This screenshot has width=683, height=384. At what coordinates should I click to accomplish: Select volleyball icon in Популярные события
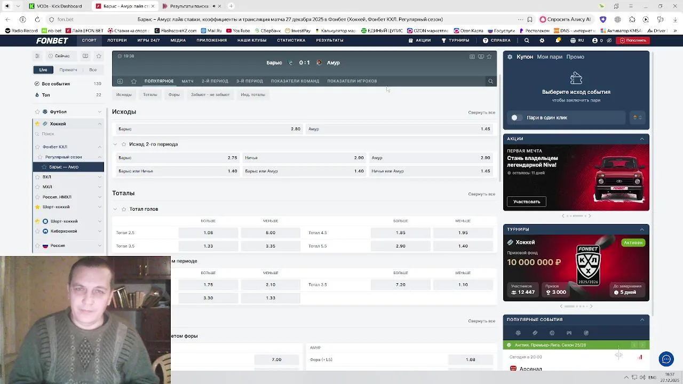(x=586, y=333)
